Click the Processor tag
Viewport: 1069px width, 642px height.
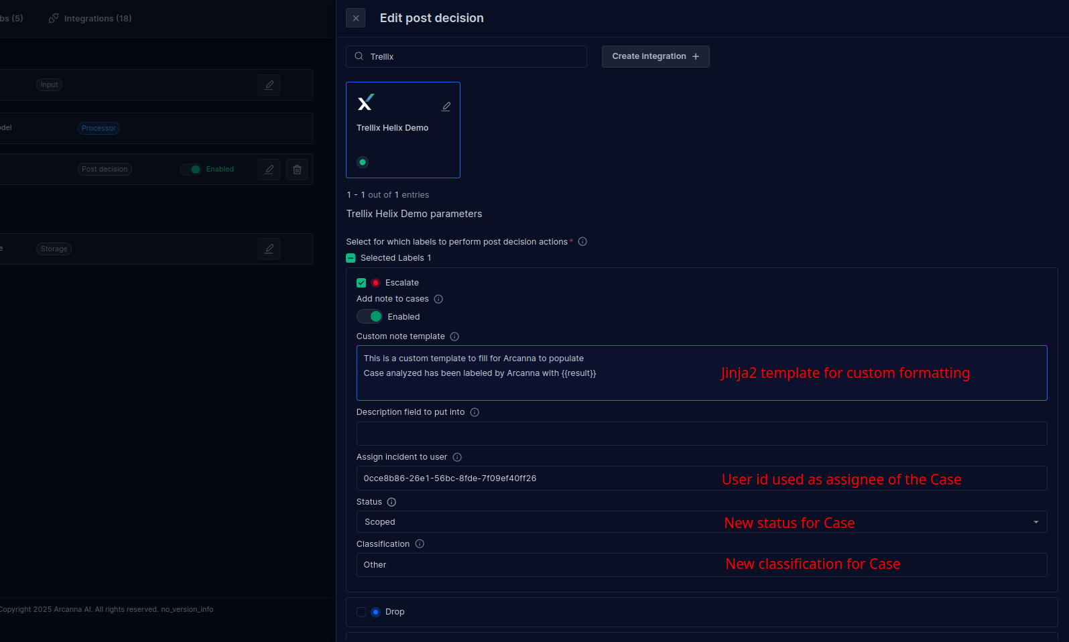point(99,128)
